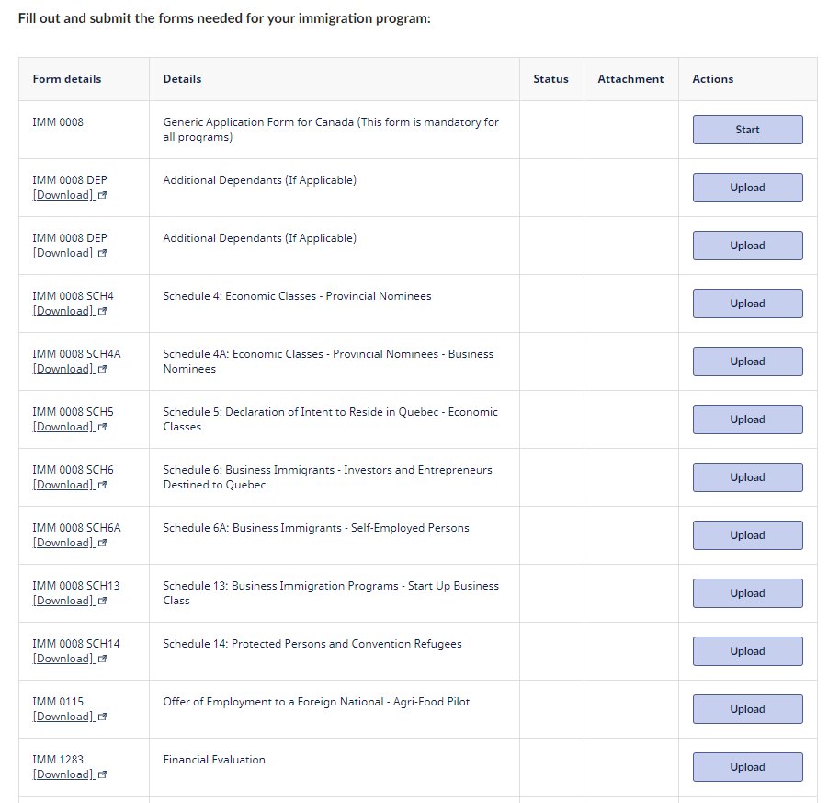
Task: Download the IMM 0008 SCH6A form
Action: tap(62, 543)
